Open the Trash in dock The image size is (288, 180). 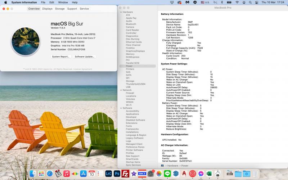click(255, 174)
